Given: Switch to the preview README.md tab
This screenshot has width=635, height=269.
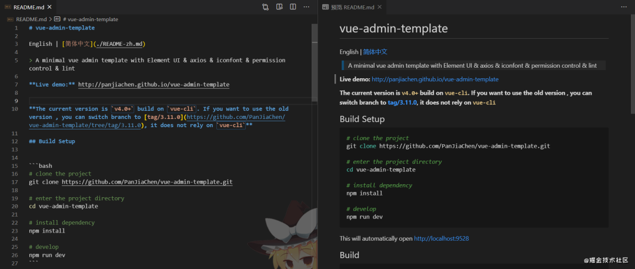Looking at the screenshot, I should [x=352, y=7].
